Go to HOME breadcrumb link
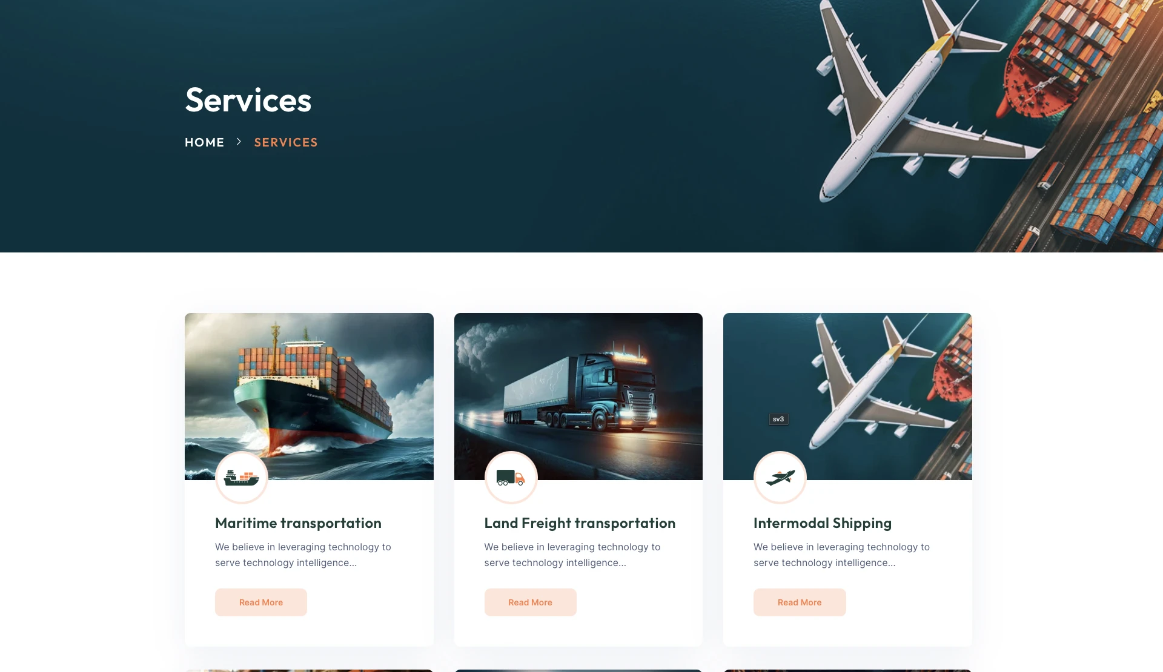The width and height of the screenshot is (1163, 672). coord(205,142)
